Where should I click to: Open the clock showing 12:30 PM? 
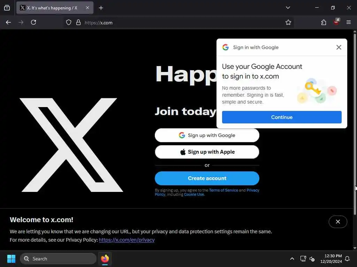coord(331,259)
